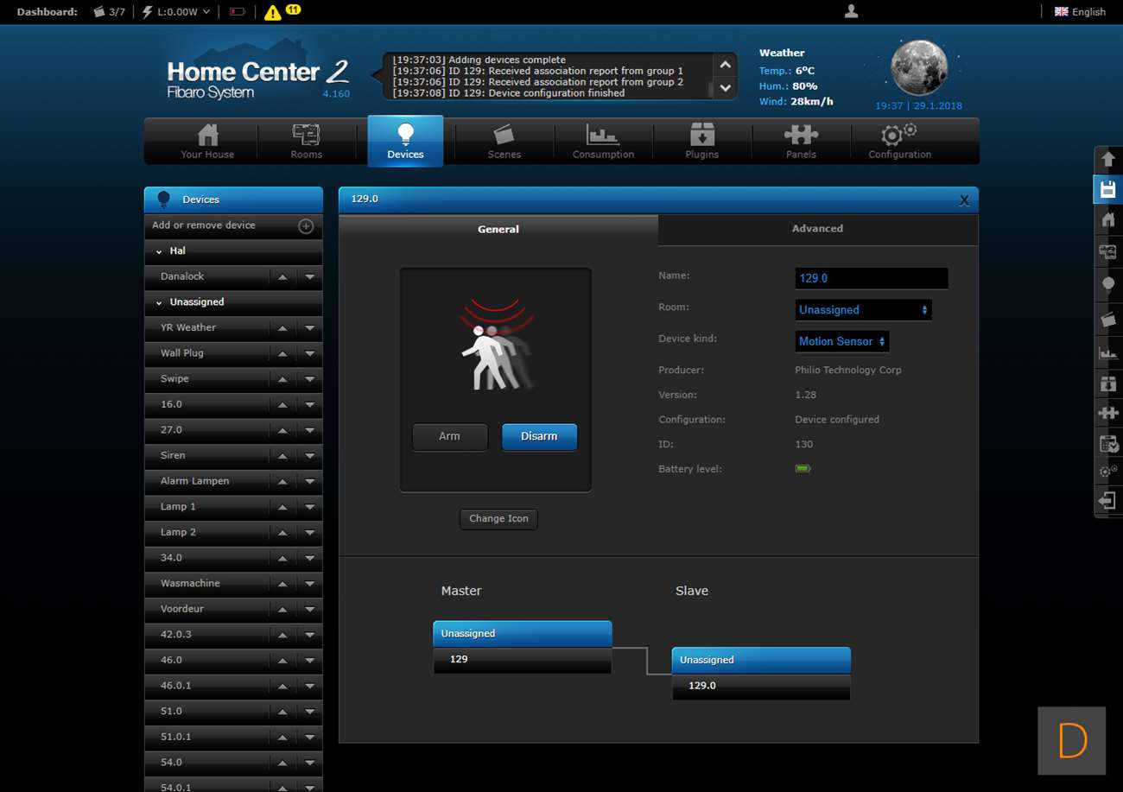
Task: Open the Plugins tab
Action: pos(702,141)
